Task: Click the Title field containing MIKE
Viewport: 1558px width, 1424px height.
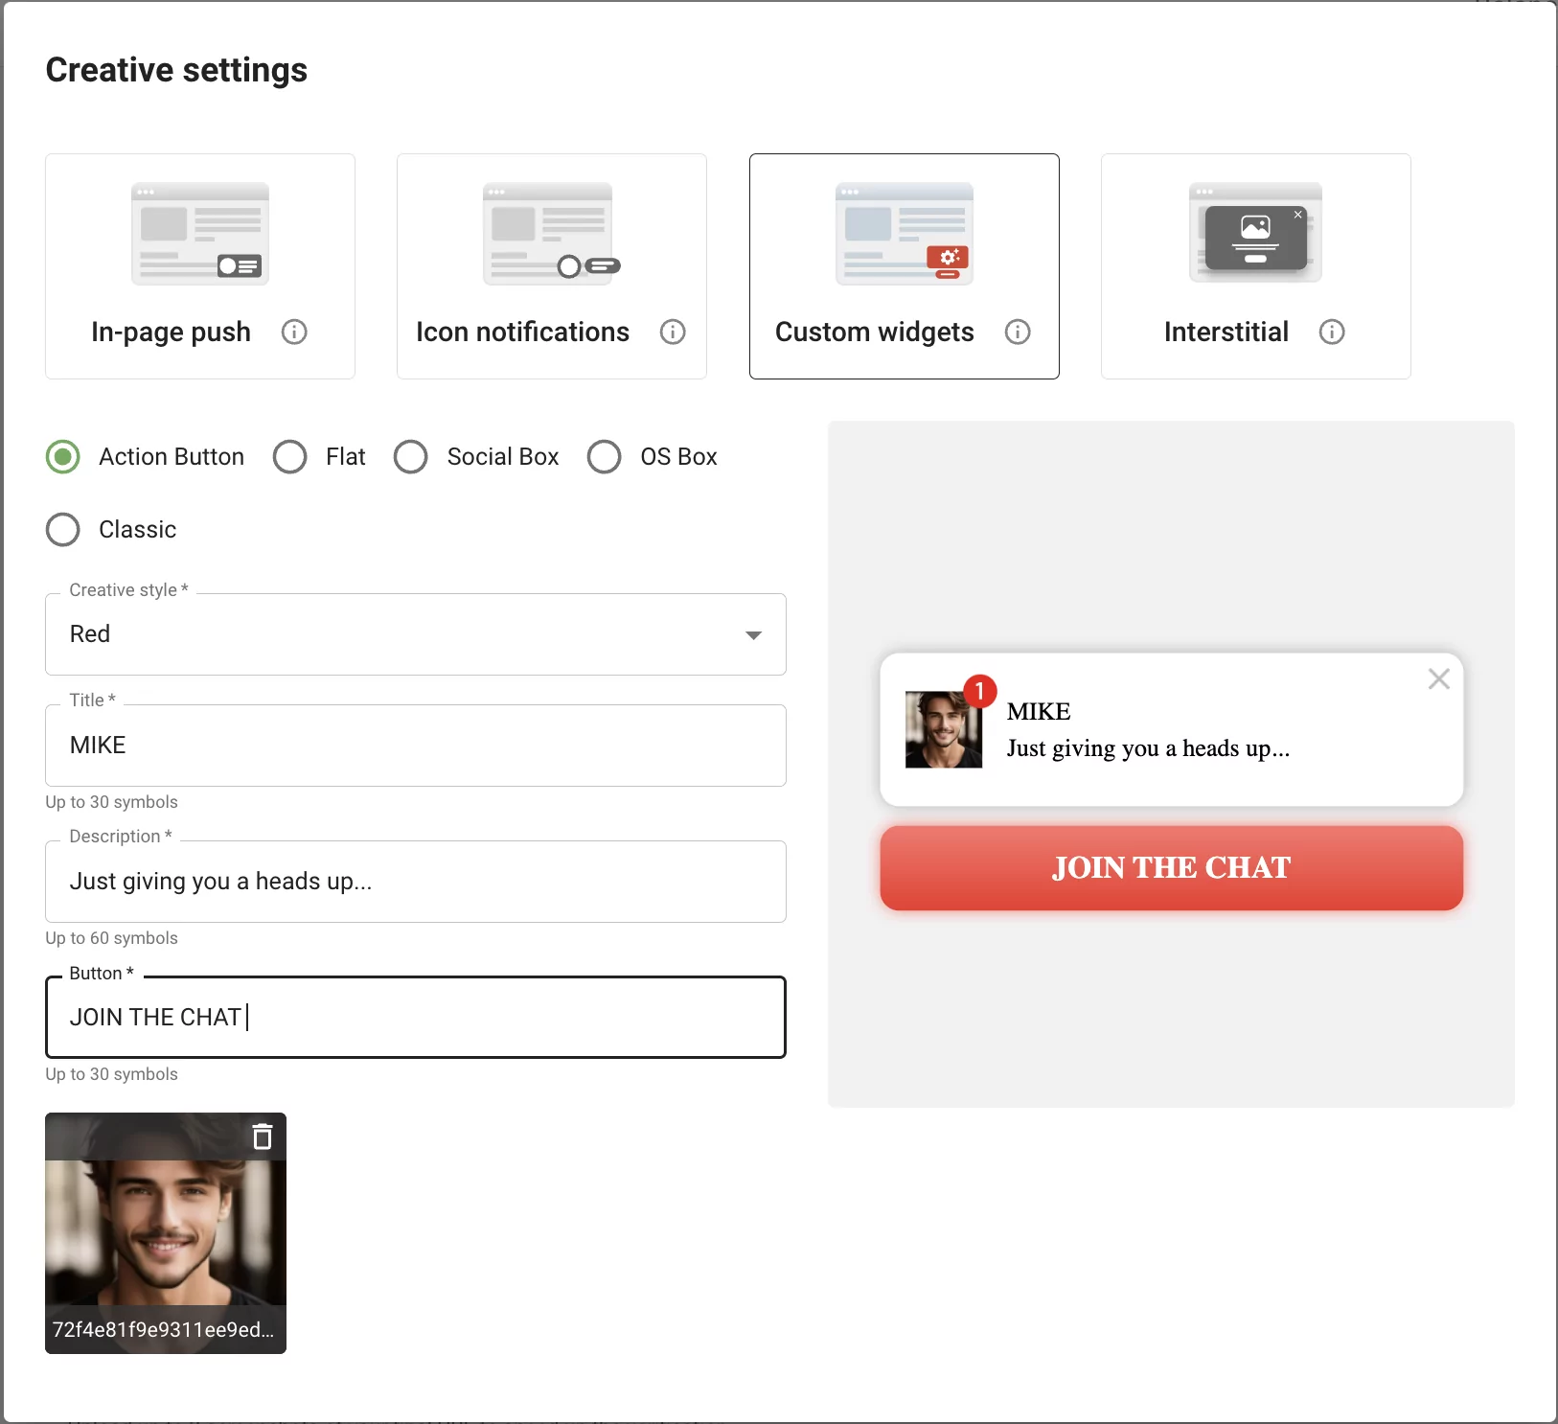Action: click(415, 746)
